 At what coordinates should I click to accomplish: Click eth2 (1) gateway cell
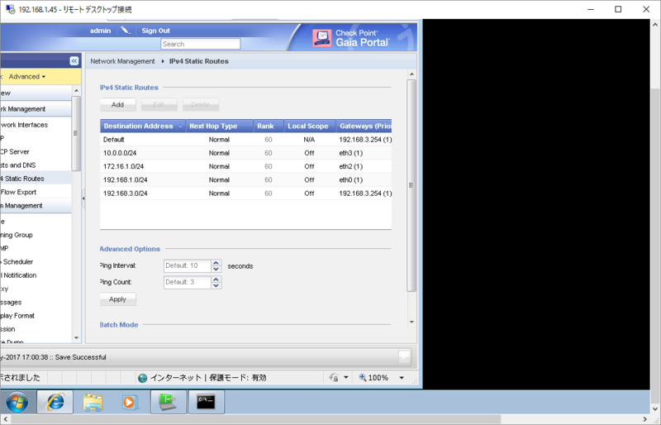(x=350, y=166)
